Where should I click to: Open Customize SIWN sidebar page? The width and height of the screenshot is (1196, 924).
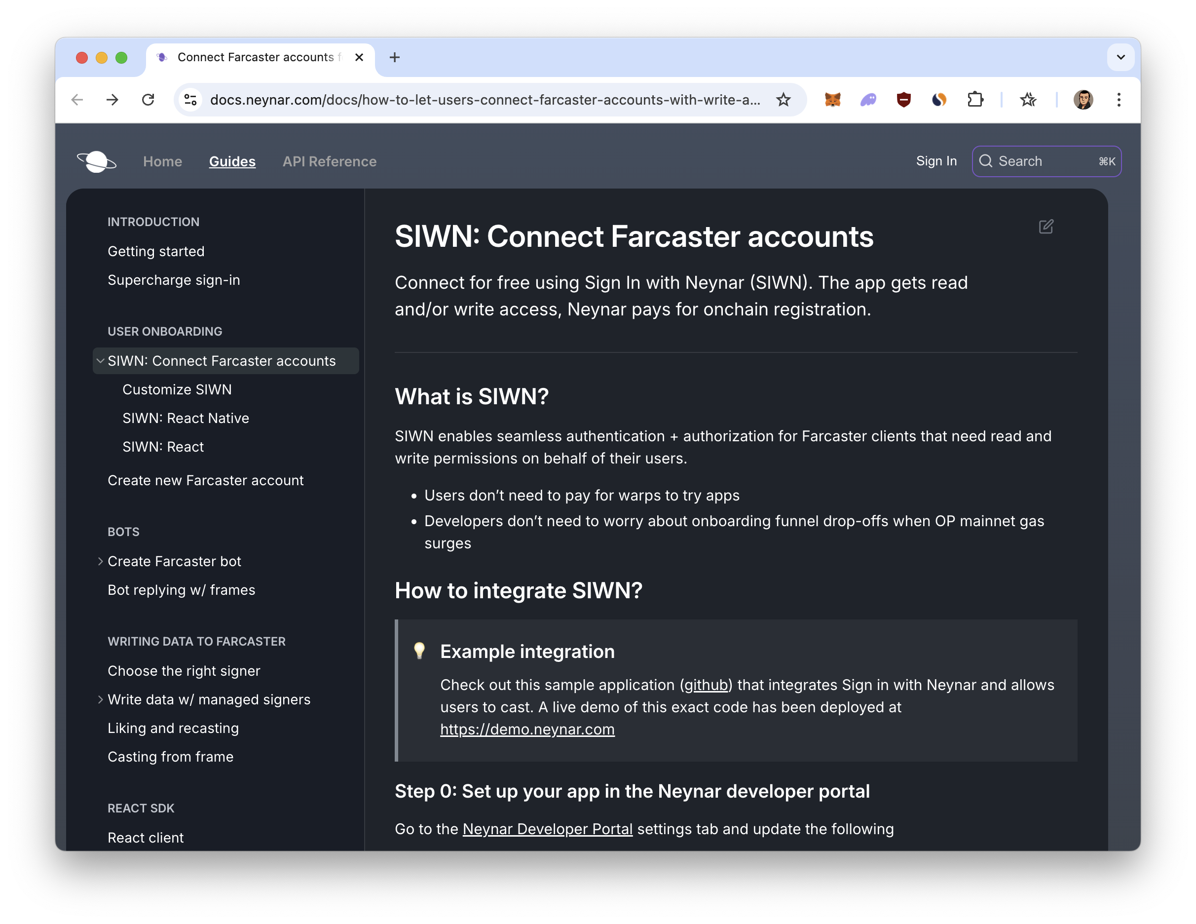pos(177,389)
